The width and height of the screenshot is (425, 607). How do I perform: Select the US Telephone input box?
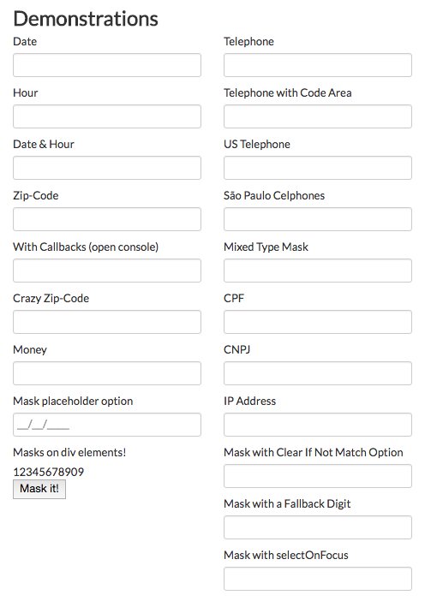click(318, 168)
